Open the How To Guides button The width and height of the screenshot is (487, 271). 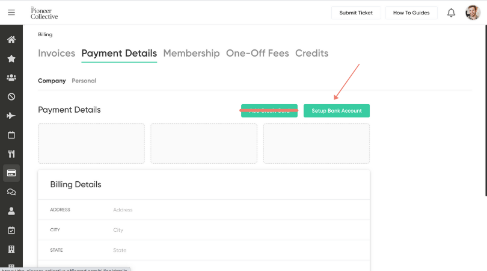411,13
